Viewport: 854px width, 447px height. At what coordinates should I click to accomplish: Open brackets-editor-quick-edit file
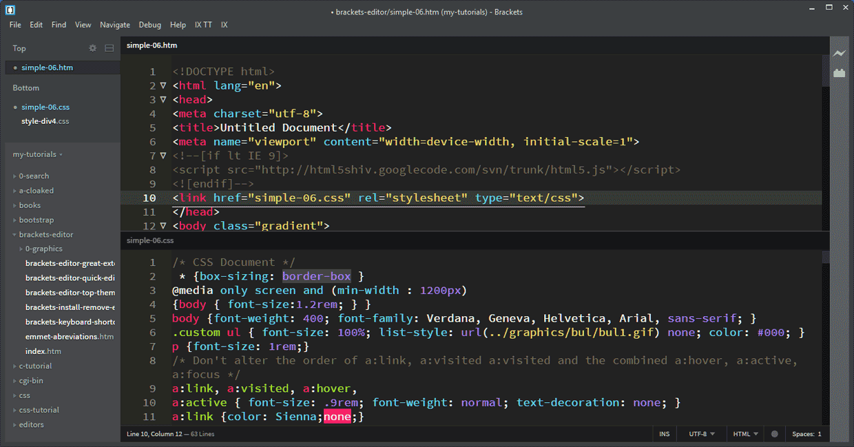point(70,278)
